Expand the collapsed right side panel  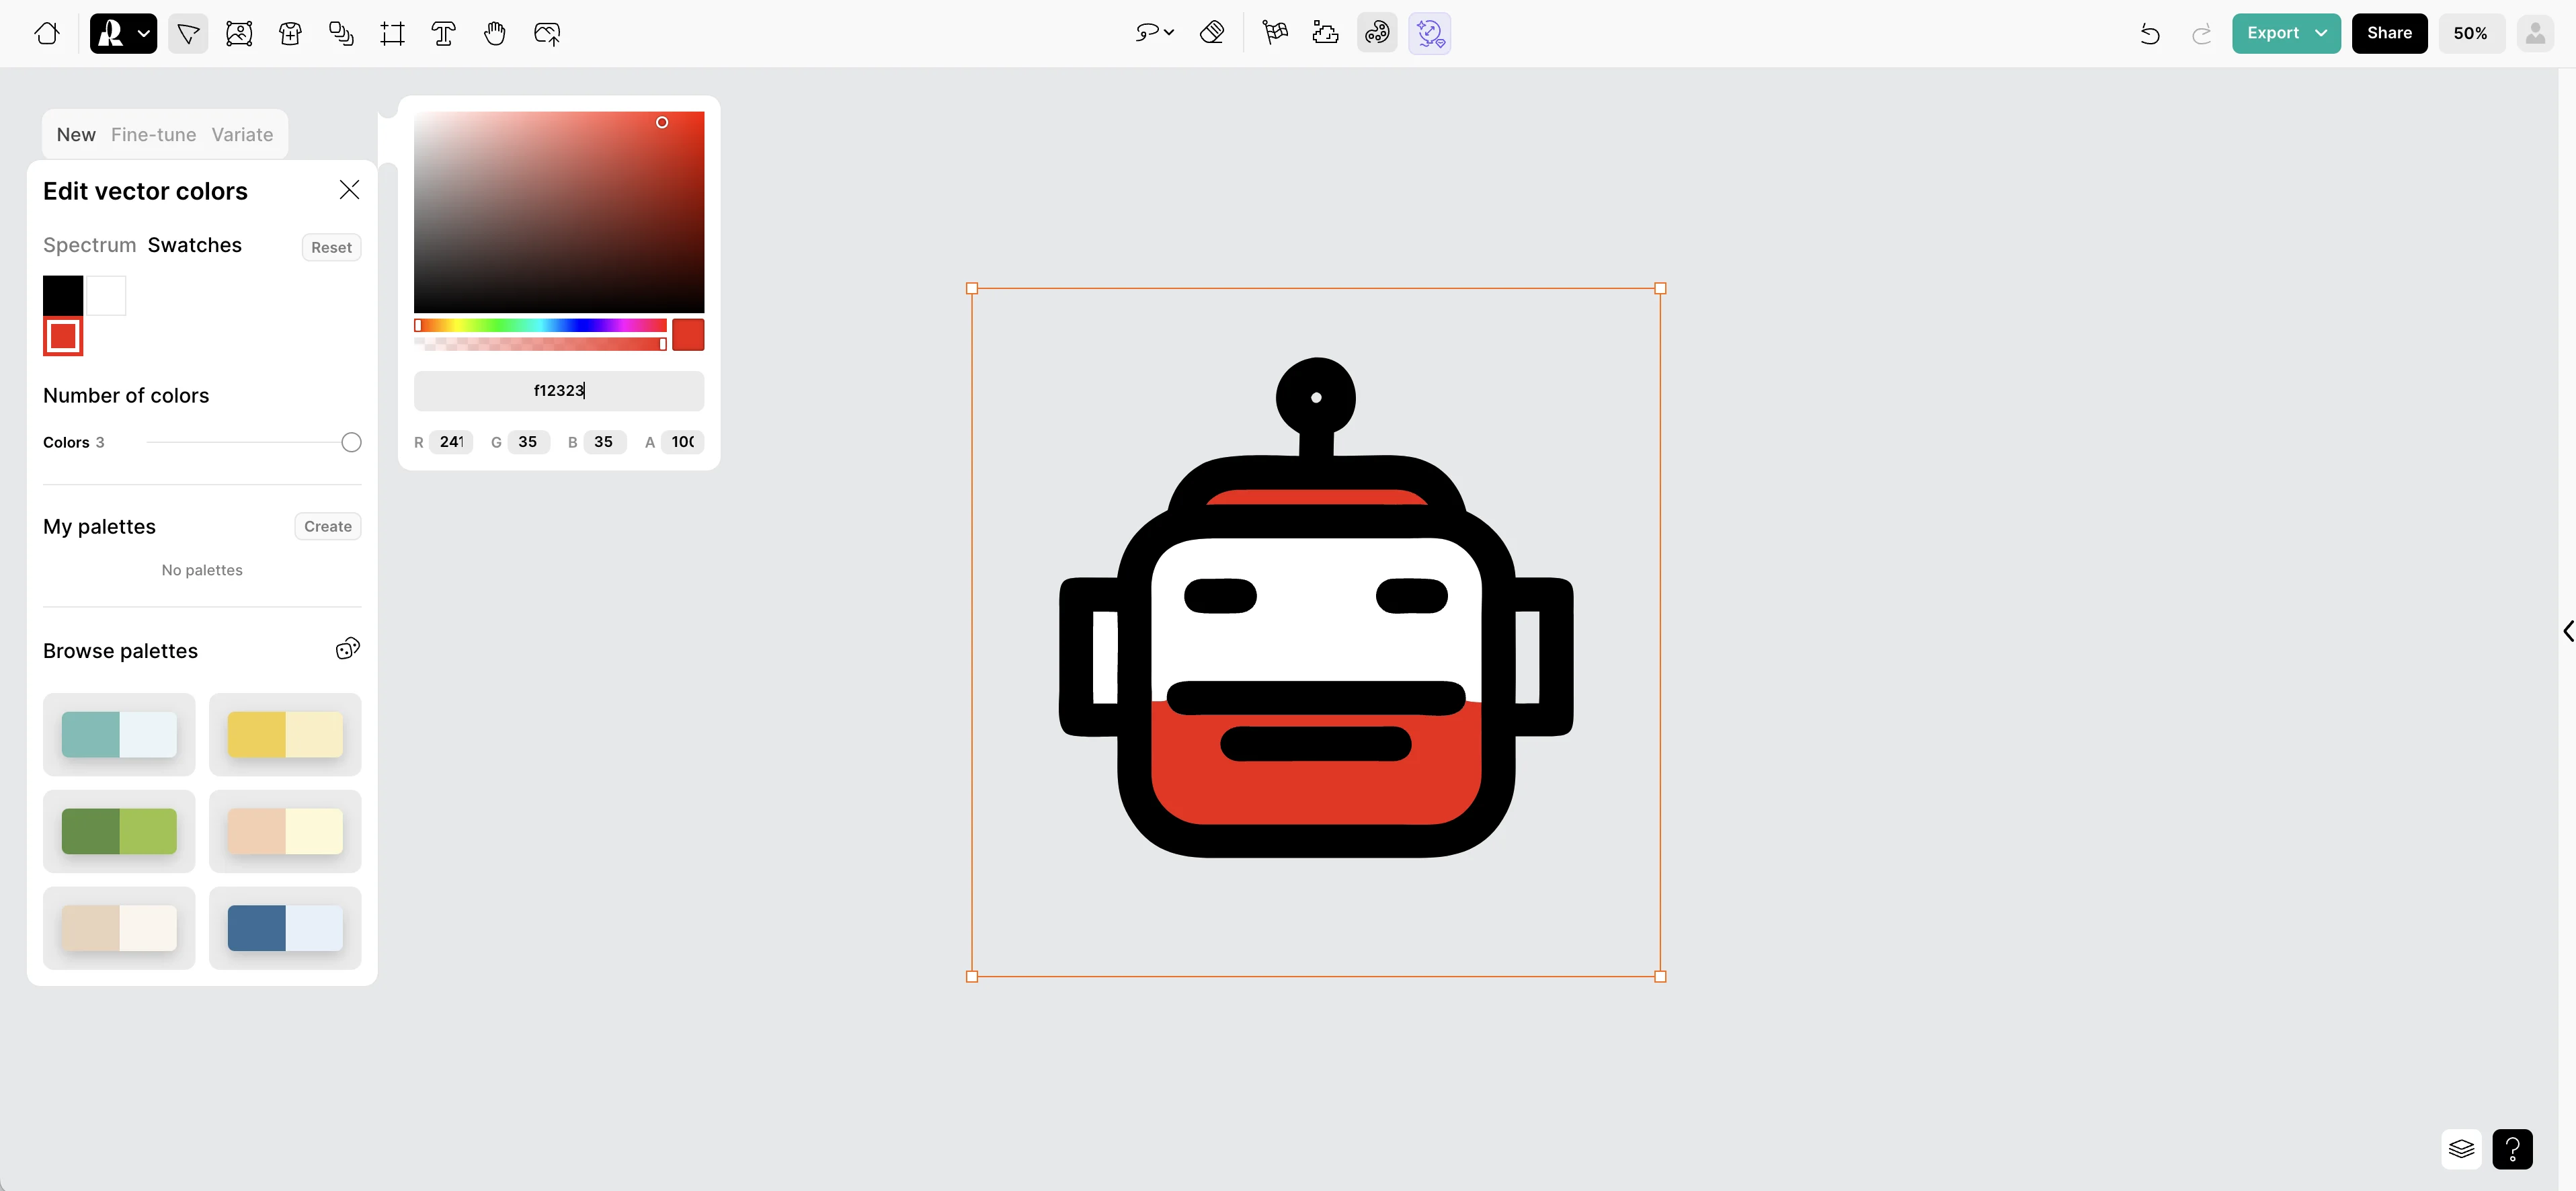[x=2567, y=631]
